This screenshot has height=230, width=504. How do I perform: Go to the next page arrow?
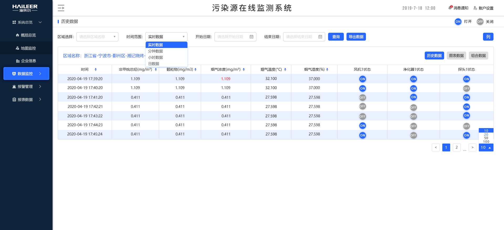[472, 147]
